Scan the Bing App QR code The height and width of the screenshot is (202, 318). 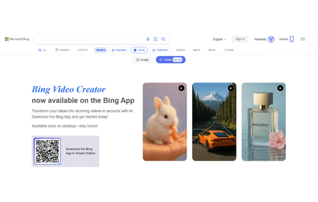47,151
